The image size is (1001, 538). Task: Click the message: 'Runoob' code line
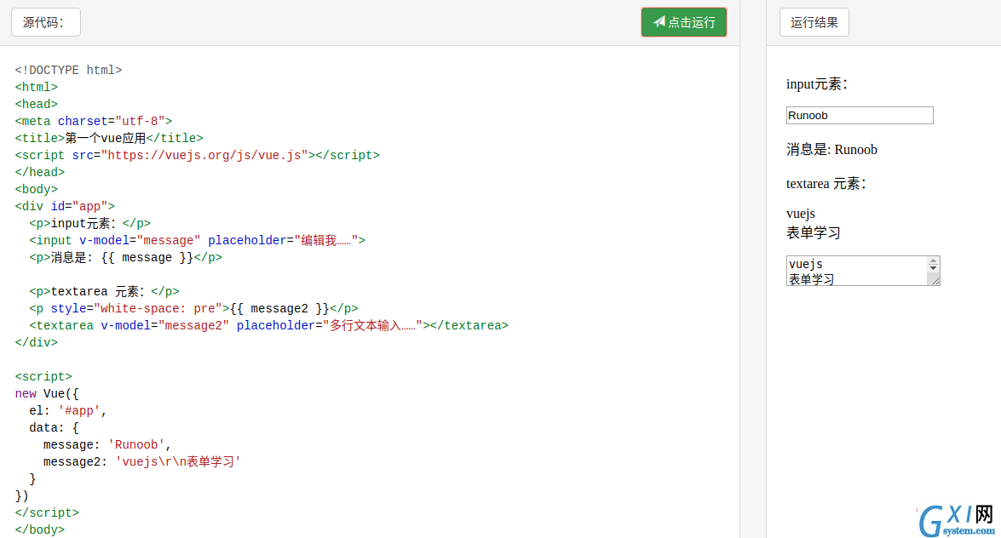[x=107, y=445]
